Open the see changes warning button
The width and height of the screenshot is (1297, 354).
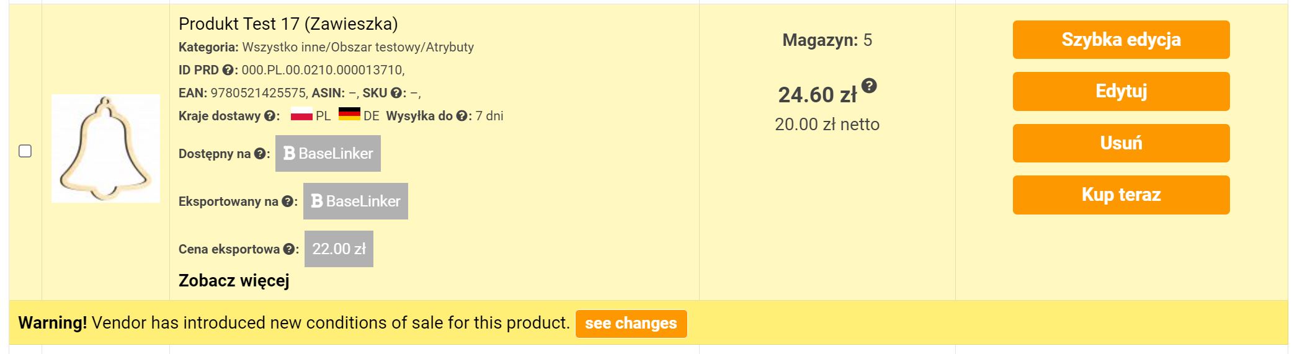coord(631,324)
